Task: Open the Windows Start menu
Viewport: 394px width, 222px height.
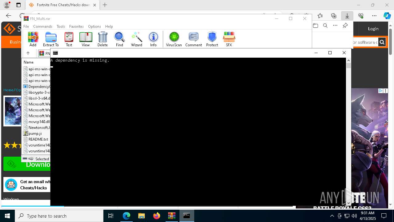Action: click(7, 216)
